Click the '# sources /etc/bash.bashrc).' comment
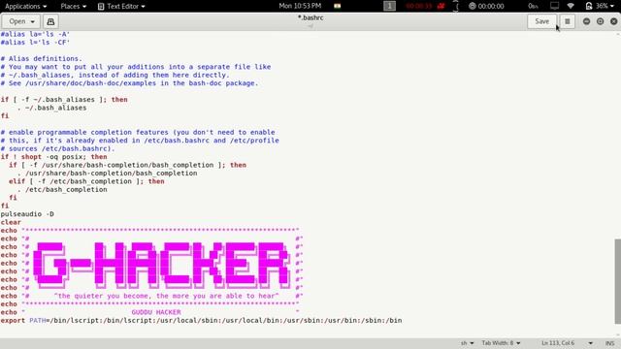 click(57, 148)
